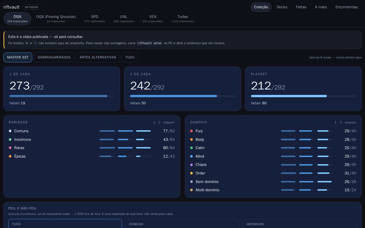Click the red Fury domain dot
The width and height of the screenshot is (365, 228).
(x=191, y=131)
